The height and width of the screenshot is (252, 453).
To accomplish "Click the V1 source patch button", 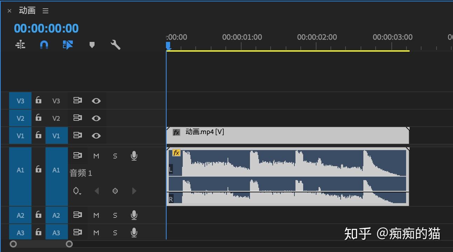I will point(20,135).
